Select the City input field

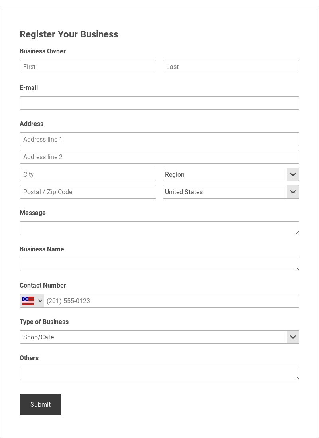[88, 175]
